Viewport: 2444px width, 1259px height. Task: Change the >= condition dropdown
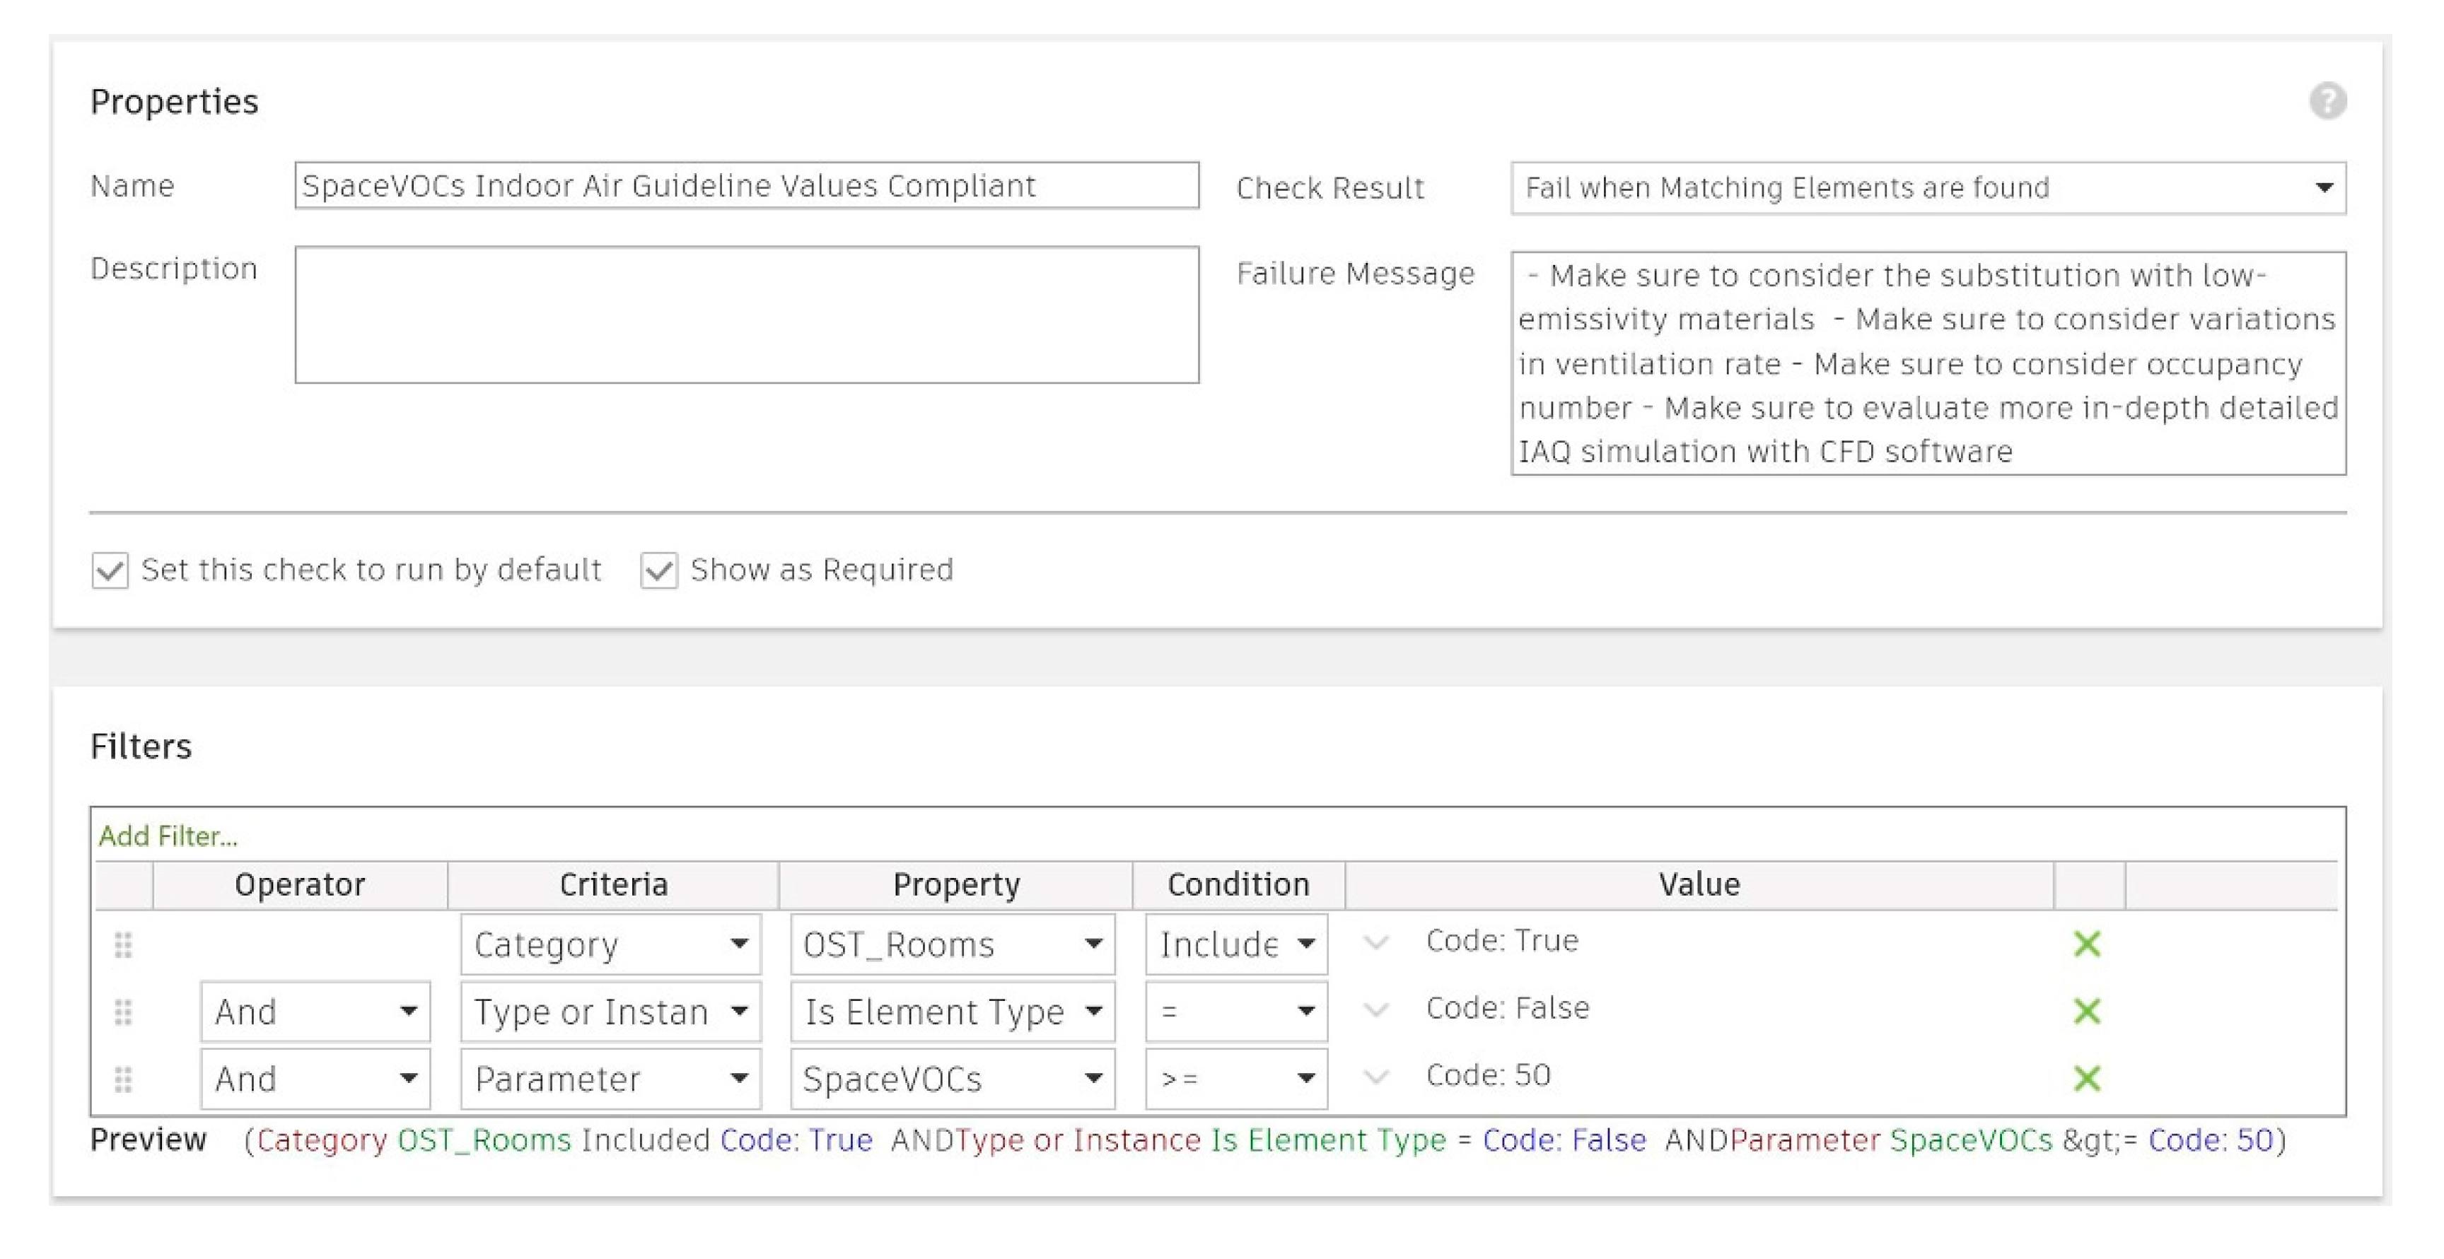(1235, 1079)
